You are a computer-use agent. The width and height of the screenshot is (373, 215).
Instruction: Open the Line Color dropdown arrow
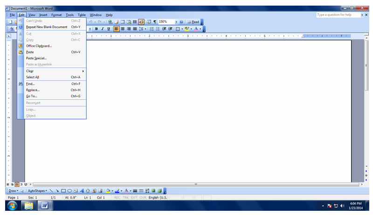click(x=121, y=191)
